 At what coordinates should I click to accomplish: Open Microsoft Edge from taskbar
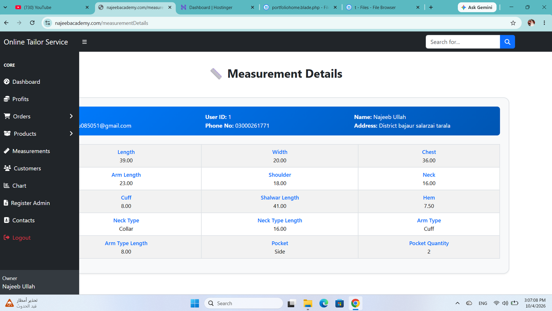tap(324, 303)
